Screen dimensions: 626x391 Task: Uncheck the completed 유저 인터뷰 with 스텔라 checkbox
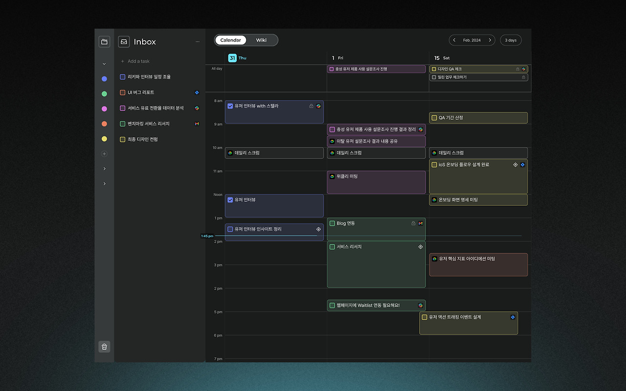230,106
